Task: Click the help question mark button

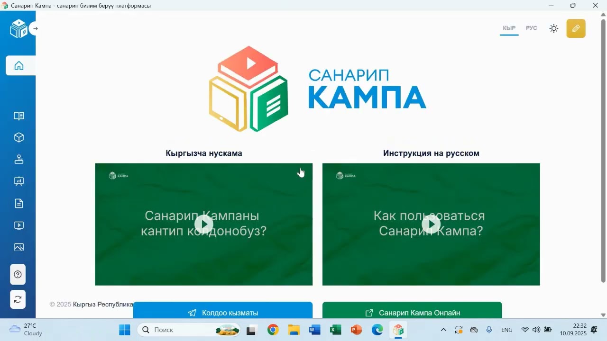Action: 18,275
